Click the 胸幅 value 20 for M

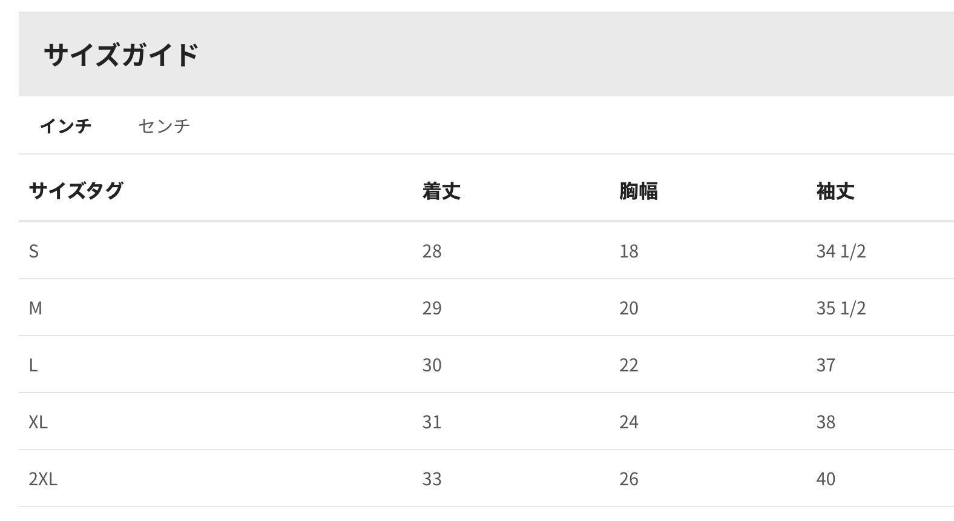click(x=628, y=308)
